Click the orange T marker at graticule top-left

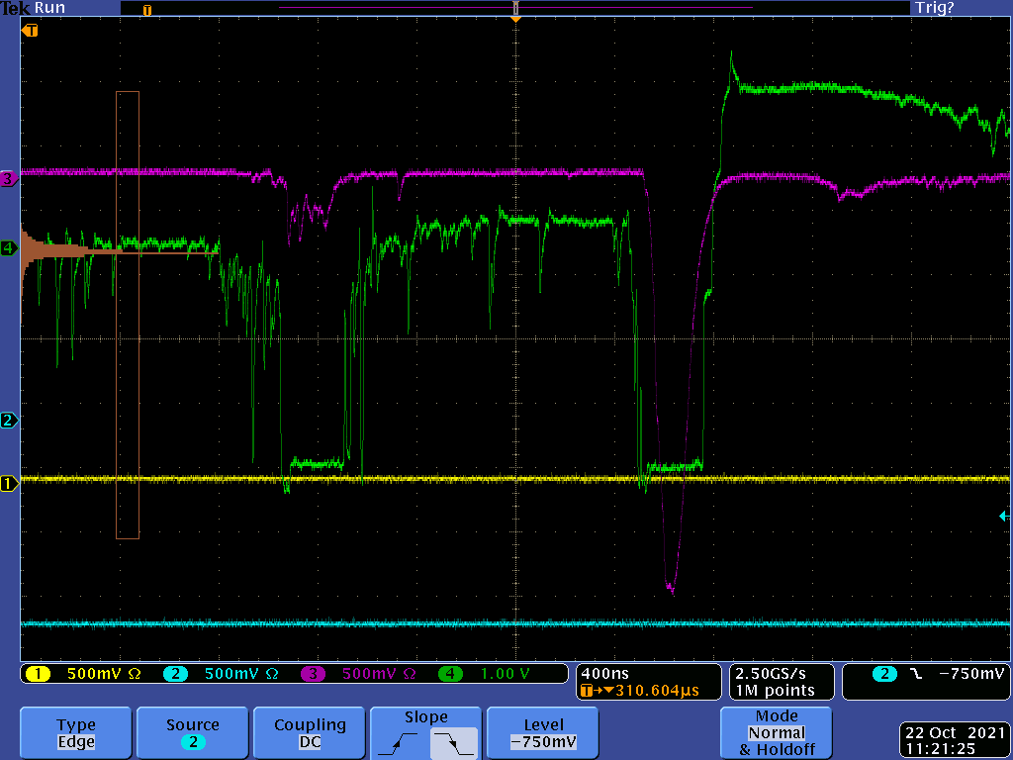[30, 31]
